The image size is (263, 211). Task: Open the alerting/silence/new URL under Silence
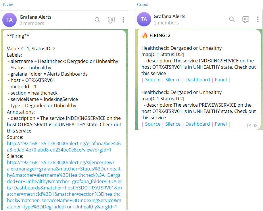[x=64, y=185]
